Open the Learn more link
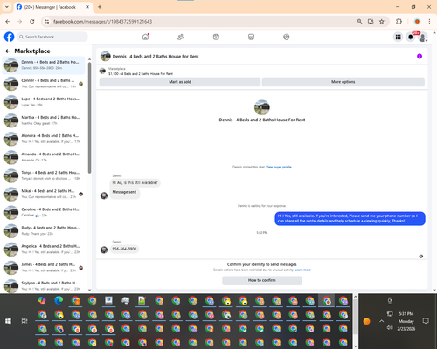The height and width of the screenshot is (349, 437). (302, 270)
